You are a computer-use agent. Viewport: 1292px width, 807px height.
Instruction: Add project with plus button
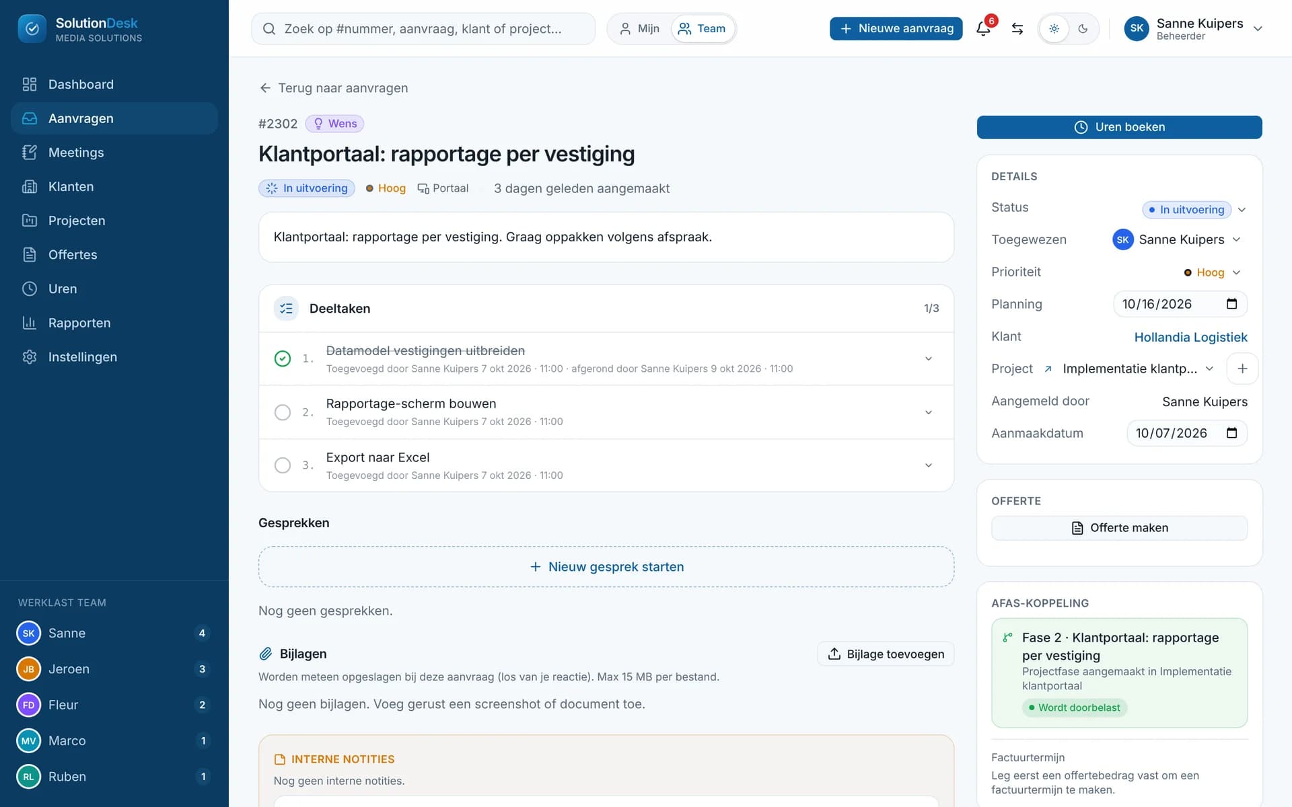pos(1242,369)
